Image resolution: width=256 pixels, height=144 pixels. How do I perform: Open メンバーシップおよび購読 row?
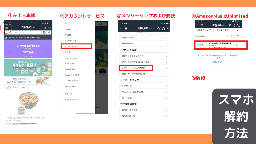pyautogui.click(x=145, y=68)
